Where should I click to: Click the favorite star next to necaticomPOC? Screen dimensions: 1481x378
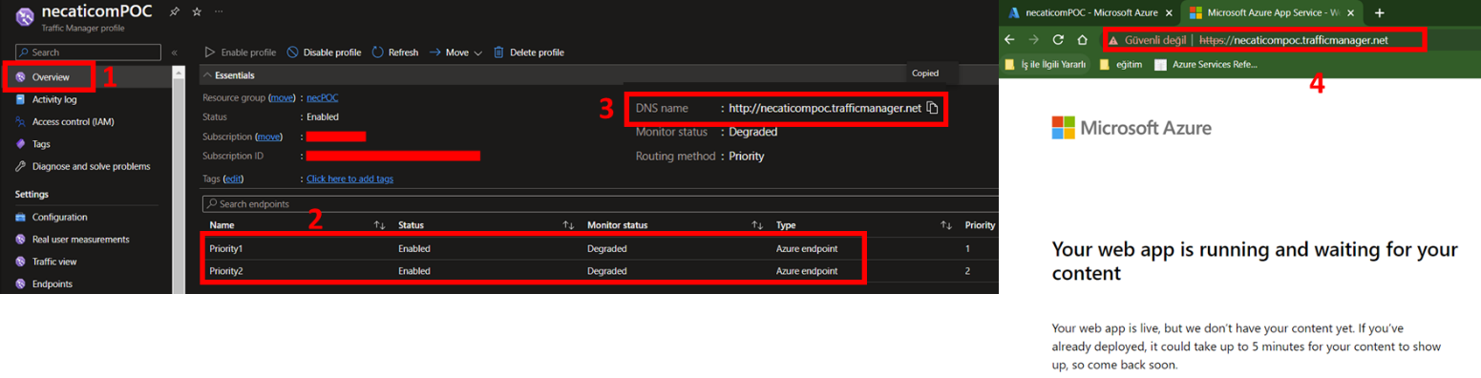197,11
